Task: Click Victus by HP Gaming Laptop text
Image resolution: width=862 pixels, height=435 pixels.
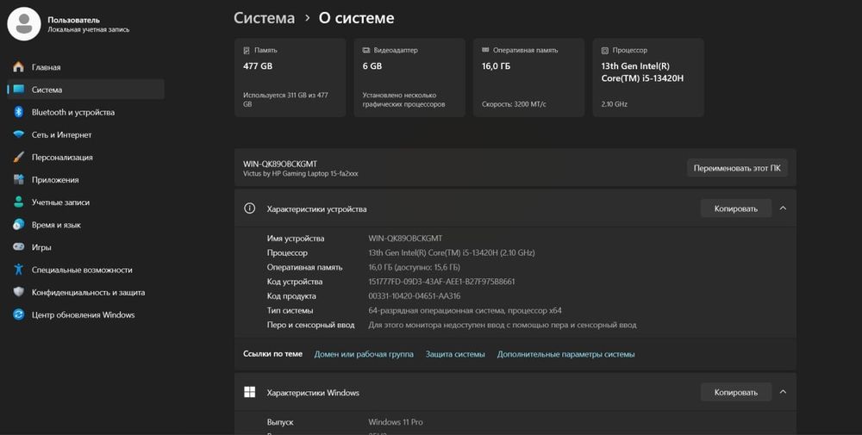Action: [x=301, y=173]
